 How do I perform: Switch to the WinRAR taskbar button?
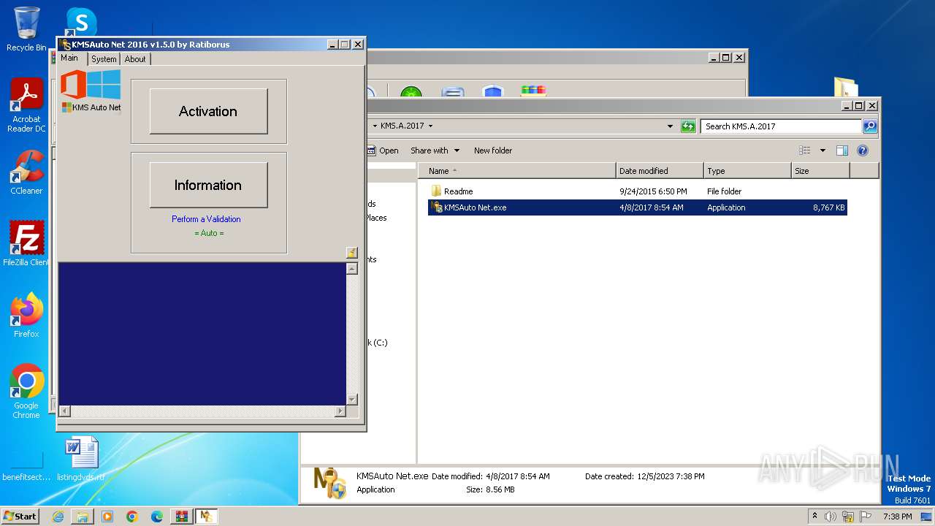click(x=182, y=517)
